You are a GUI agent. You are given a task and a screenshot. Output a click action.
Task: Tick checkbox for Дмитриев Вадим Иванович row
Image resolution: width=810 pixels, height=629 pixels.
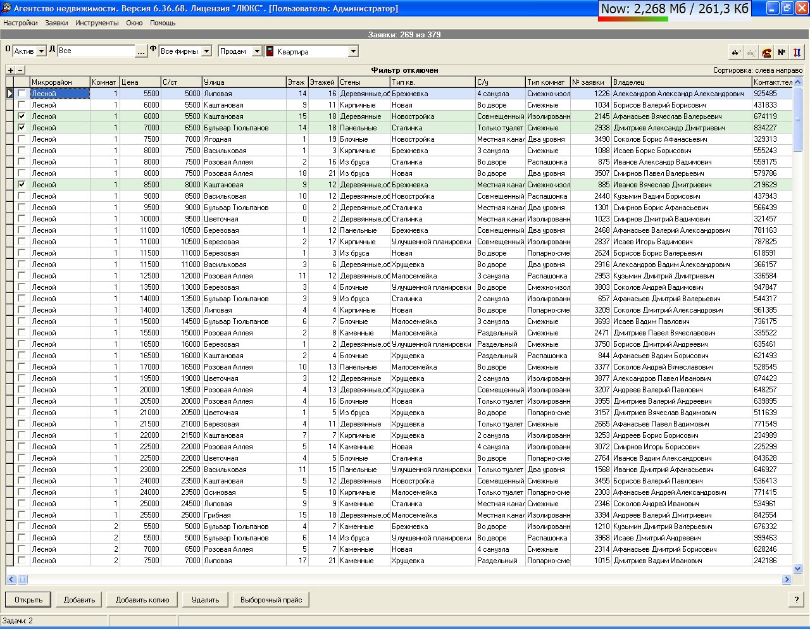tap(22, 561)
